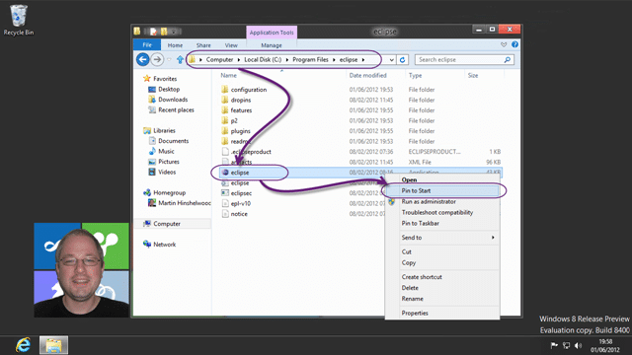Switch to the View ribbon tab
The width and height of the screenshot is (632, 355).
click(231, 45)
